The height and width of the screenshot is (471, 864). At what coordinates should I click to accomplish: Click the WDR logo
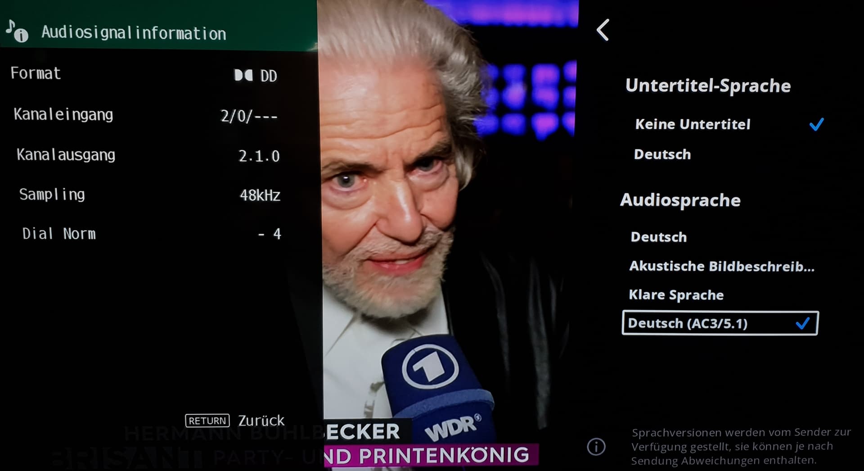[453, 426]
